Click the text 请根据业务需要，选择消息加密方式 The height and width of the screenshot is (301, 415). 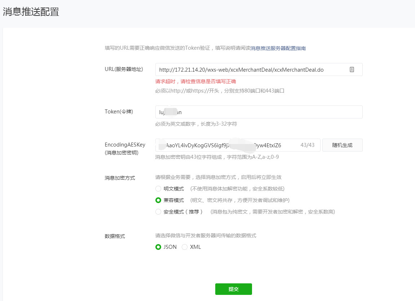pos(218,177)
